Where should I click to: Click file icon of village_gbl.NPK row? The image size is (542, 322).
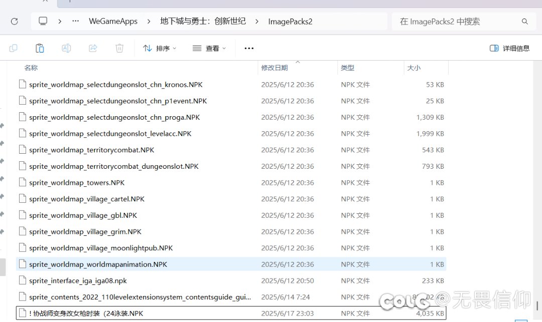(x=23, y=215)
